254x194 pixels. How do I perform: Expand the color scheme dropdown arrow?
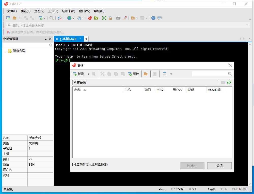[64, 18]
